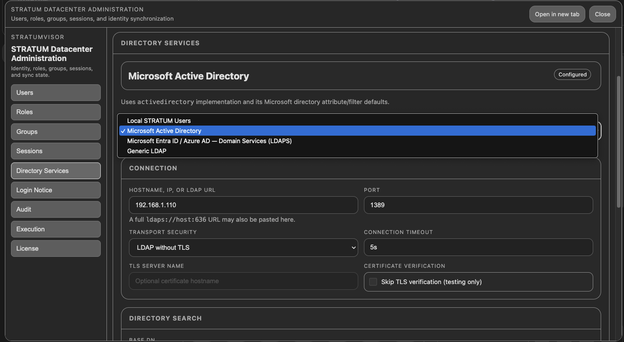
Task: Pick Microsoft Entra ID / Azure AD option
Action: [x=357, y=141]
